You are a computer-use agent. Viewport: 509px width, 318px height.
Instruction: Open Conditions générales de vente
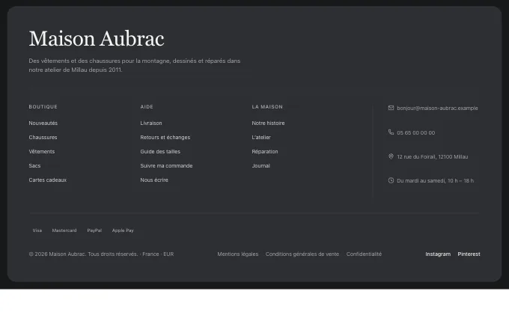pos(302,254)
